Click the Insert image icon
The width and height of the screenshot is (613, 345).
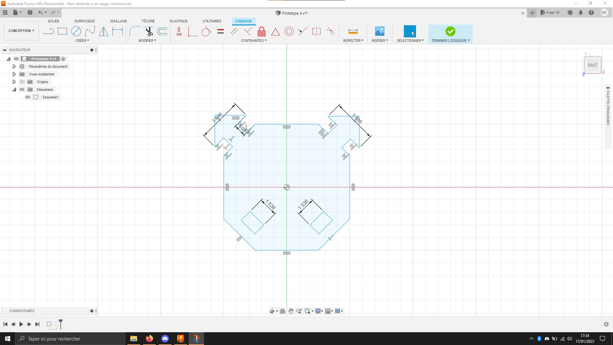[x=380, y=31]
